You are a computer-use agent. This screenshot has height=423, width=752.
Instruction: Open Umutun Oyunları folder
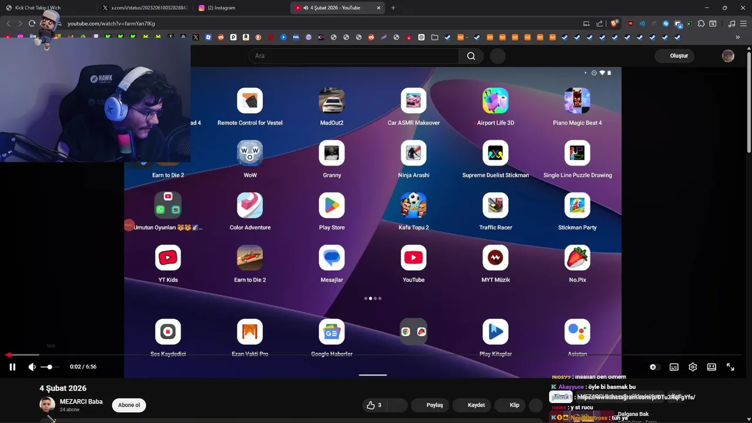[168, 206]
